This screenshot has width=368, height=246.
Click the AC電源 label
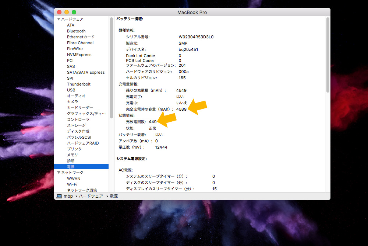click(126, 170)
